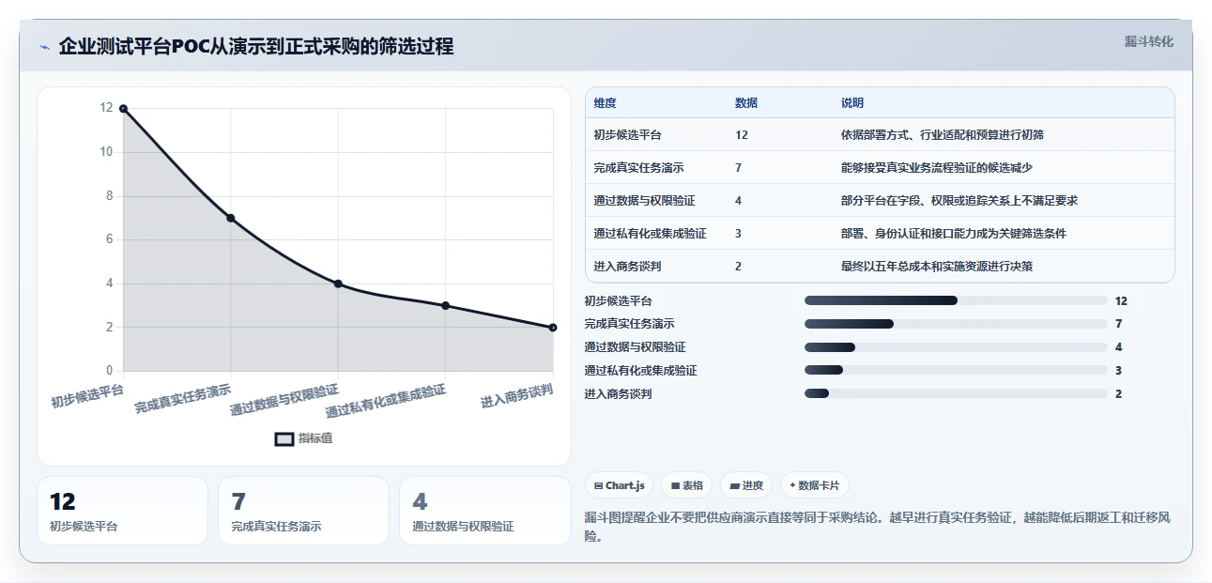Click the value 12 in the table's 数据 column
Image resolution: width=1212 pixels, height=583 pixels.
click(742, 135)
